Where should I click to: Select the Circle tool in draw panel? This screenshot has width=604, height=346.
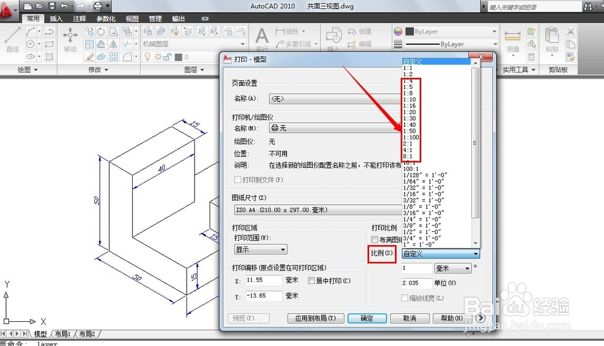(30, 44)
